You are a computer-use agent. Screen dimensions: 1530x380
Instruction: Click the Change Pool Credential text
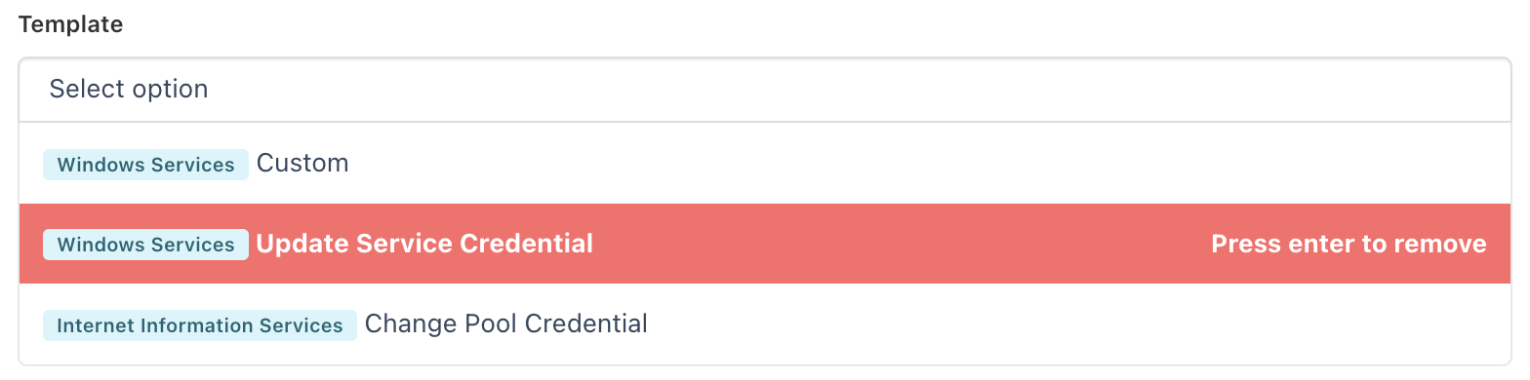point(506,323)
